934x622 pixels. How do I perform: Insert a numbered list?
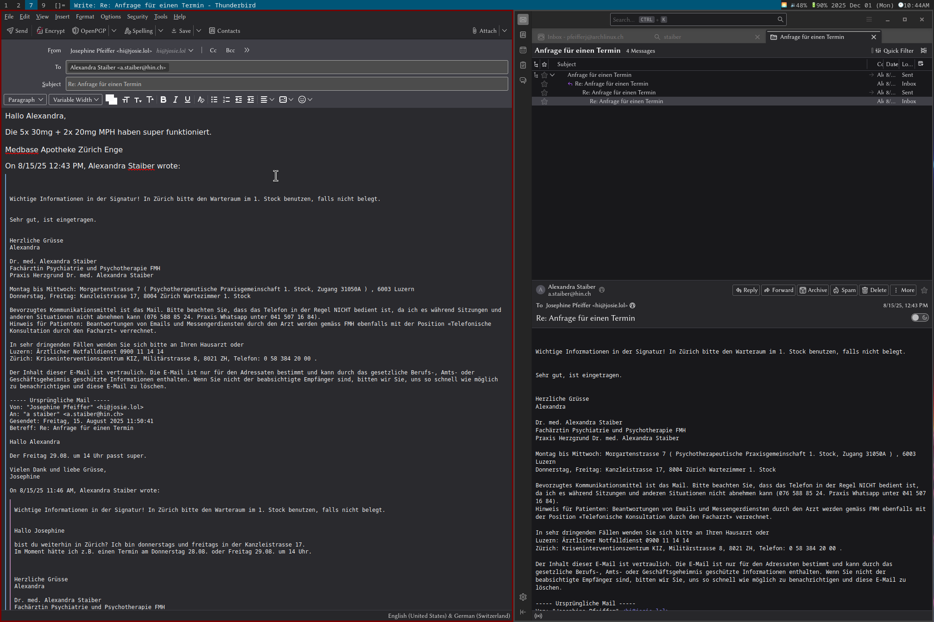(x=226, y=100)
